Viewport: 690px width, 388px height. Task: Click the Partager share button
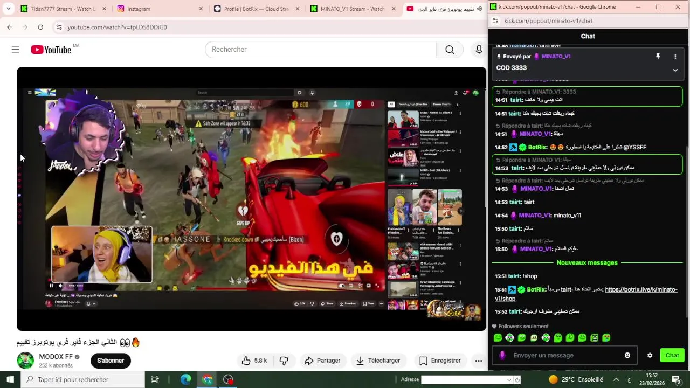coord(322,361)
